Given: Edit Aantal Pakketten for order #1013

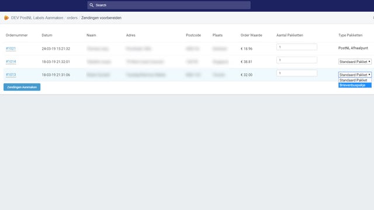Looking at the screenshot, I should click(x=297, y=73).
